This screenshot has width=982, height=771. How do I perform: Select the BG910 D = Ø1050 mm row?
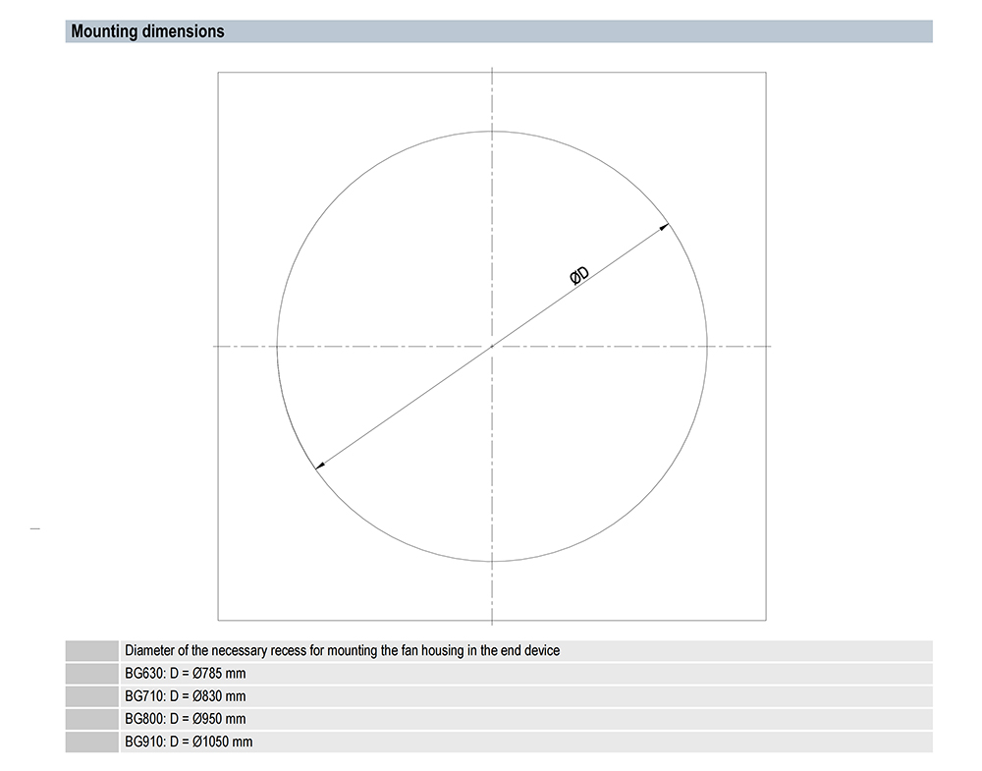(189, 742)
